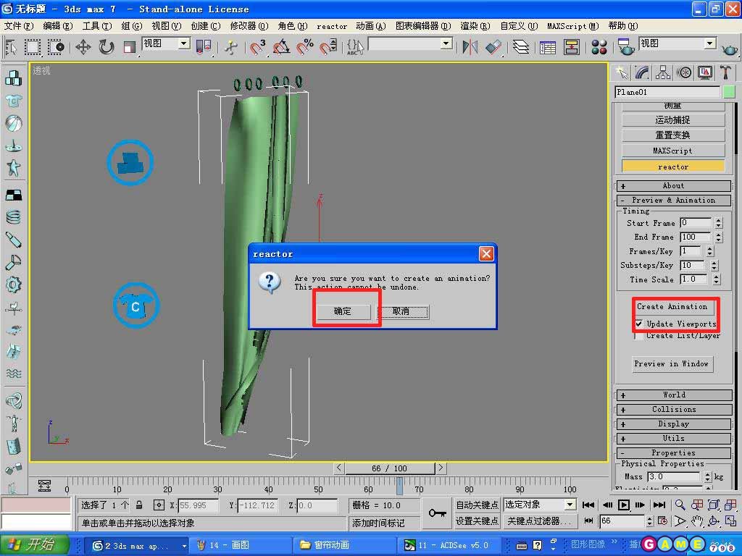Screen dimensions: 742x556
Task: Open the Motion command panel tab
Action: pos(684,73)
